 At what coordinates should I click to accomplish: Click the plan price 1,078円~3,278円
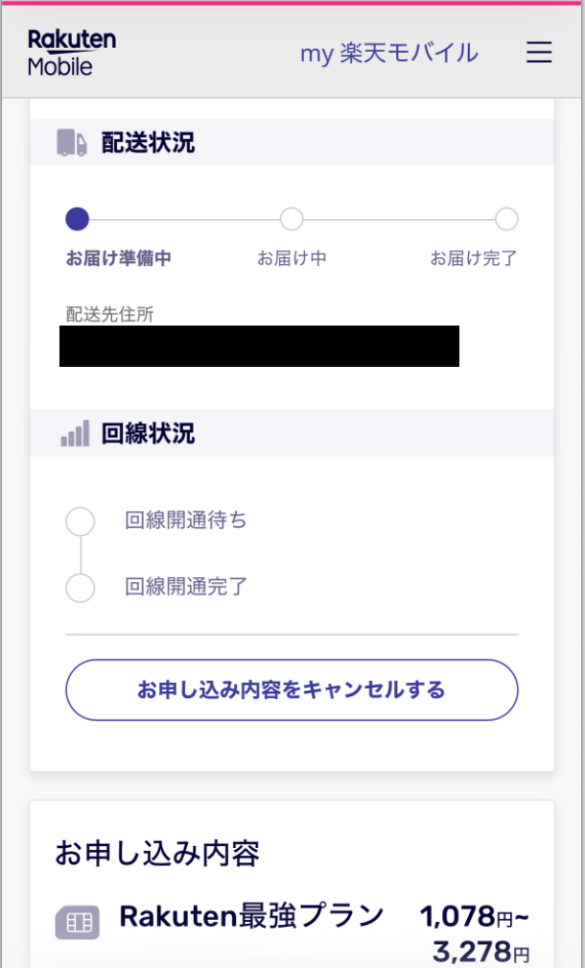pyautogui.click(x=475, y=933)
